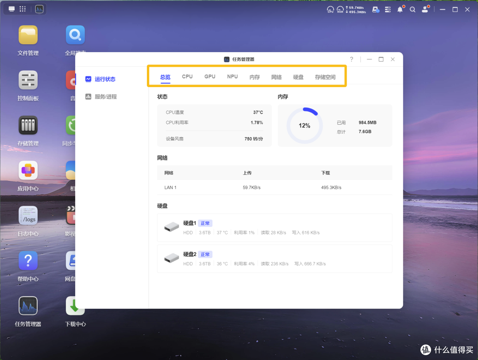This screenshot has width=478, height=360.
Task: Click the upload value 59.7KB/s in the table
Action: pyautogui.click(x=251, y=188)
